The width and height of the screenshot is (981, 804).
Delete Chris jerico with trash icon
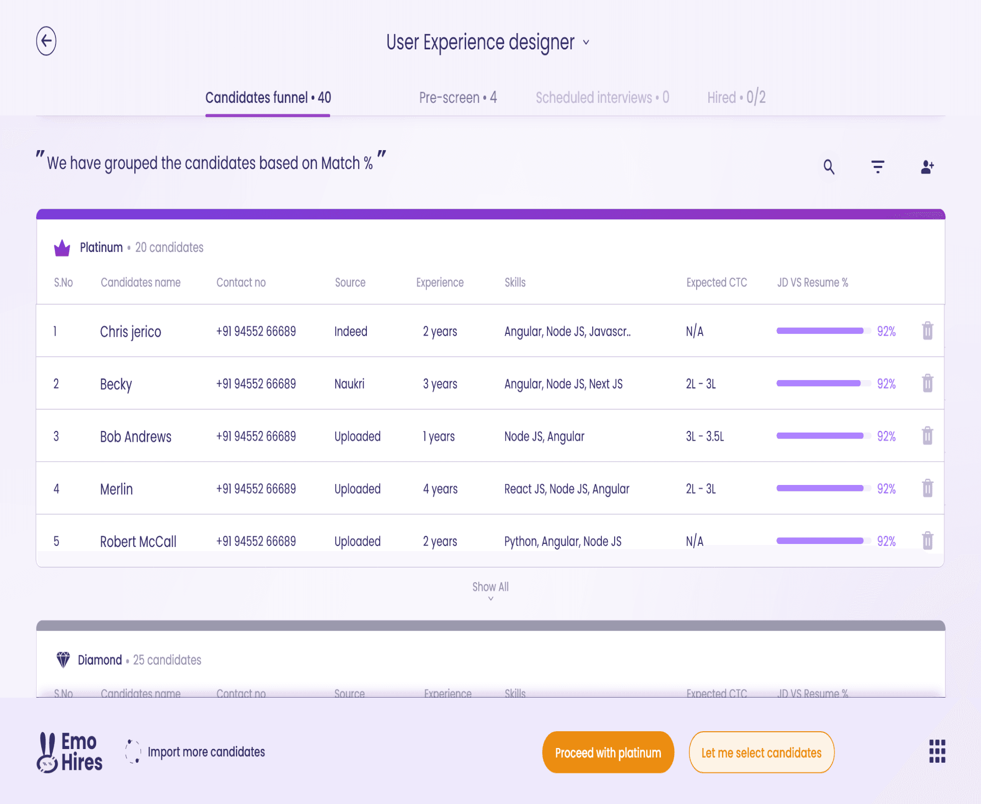pos(927,331)
